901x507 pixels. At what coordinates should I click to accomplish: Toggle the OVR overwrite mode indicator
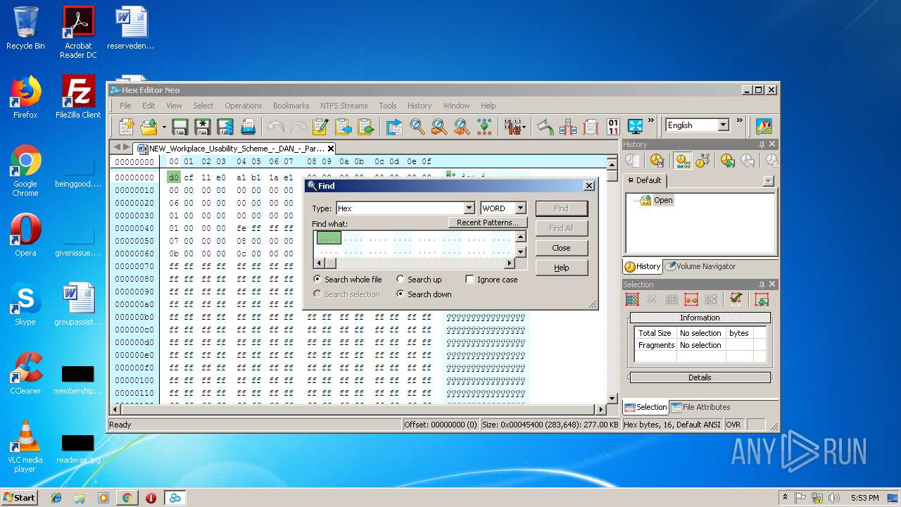[x=733, y=425]
